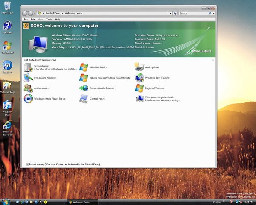Viewport: 256px width, 205px height.
Task: Click the Add a printer icon
Action: pos(139,67)
